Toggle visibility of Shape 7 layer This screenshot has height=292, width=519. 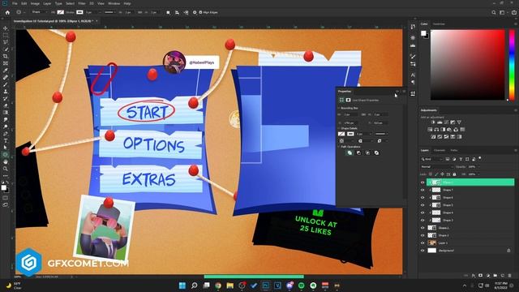click(422, 190)
